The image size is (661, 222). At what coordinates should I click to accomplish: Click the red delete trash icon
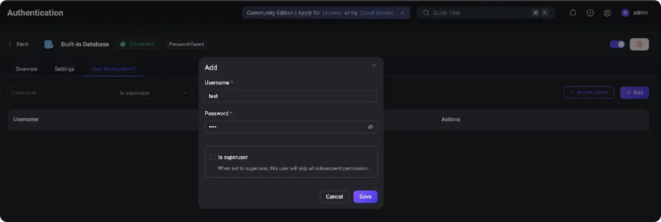tap(639, 44)
